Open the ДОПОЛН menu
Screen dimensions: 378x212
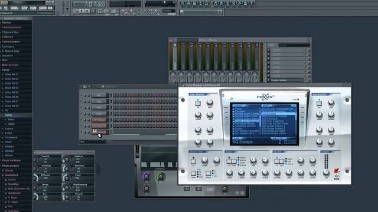click(x=43, y=8)
